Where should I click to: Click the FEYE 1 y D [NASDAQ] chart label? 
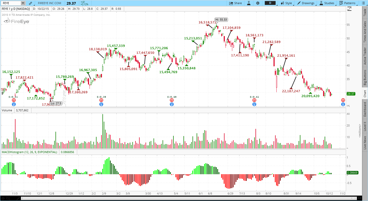tap(16, 9)
